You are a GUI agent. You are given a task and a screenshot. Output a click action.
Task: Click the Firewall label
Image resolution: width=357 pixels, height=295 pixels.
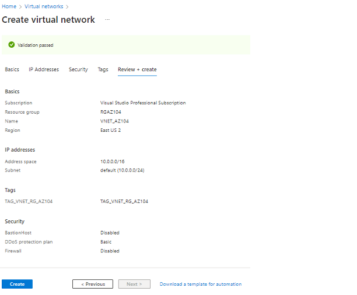pyautogui.click(x=13, y=251)
